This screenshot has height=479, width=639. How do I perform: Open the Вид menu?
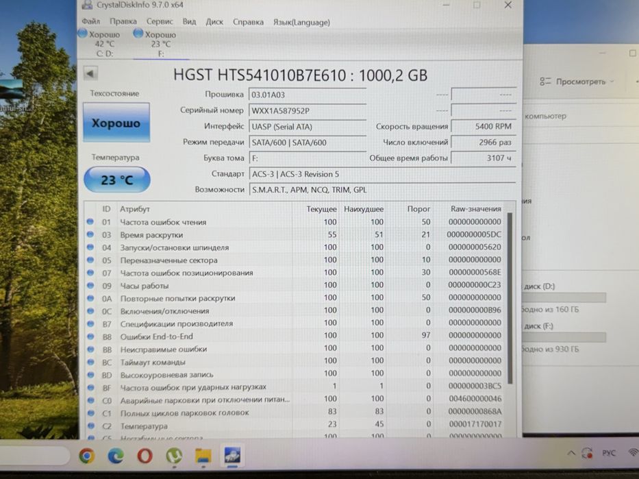(x=189, y=21)
